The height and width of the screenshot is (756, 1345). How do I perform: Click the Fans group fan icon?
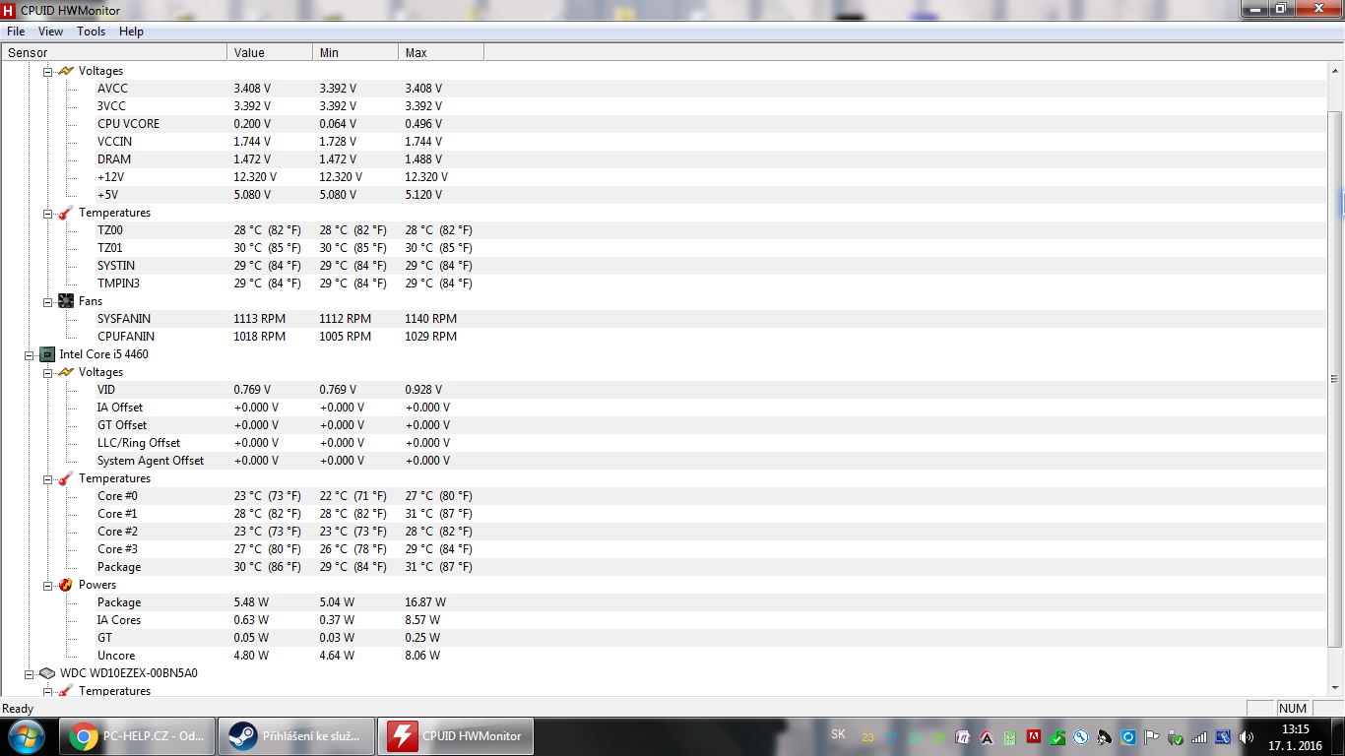66,301
